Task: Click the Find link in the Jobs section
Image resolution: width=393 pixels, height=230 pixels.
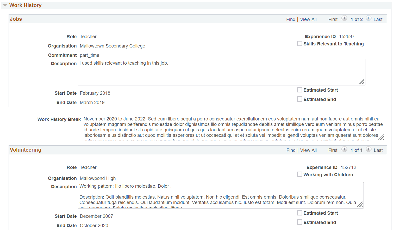Action: (x=291, y=19)
